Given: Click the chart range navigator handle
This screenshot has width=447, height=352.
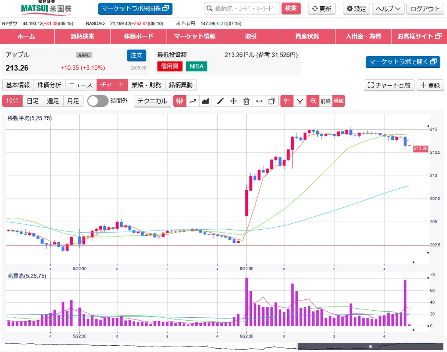Looking at the screenshot, I should coord(370,346).
